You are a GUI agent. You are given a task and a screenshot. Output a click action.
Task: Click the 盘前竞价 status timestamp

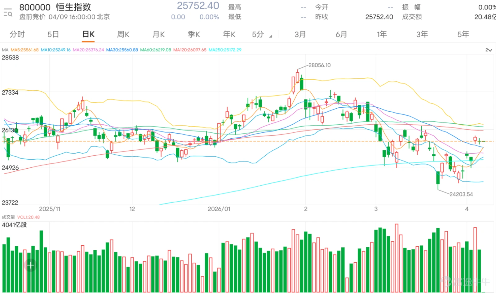point(64,17)
